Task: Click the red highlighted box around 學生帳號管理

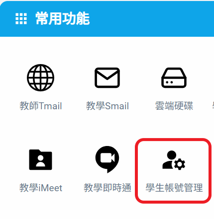Action: point(173,171)
